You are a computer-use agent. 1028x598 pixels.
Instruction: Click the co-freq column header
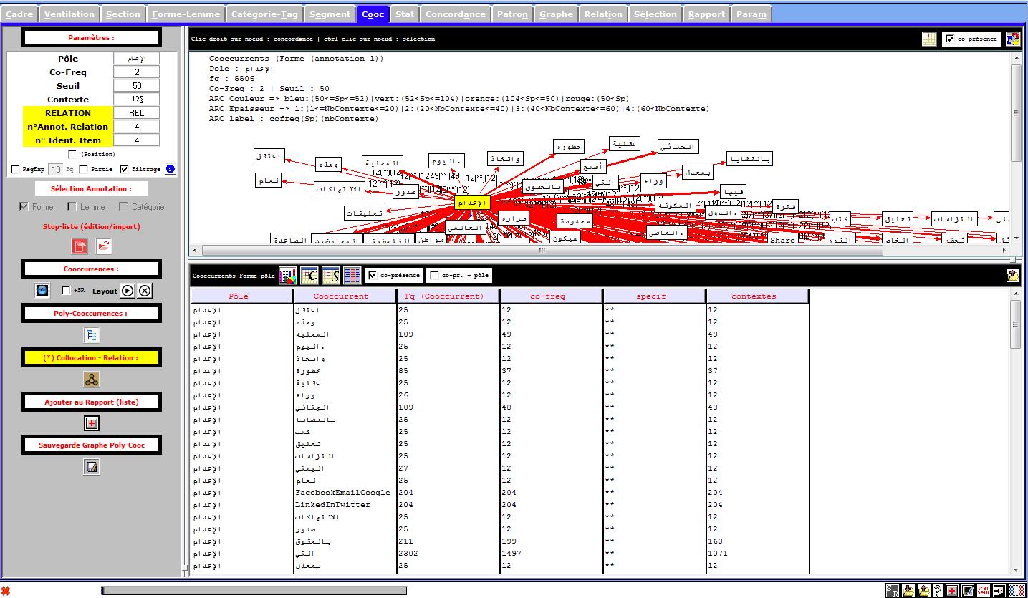click(551, 296)
